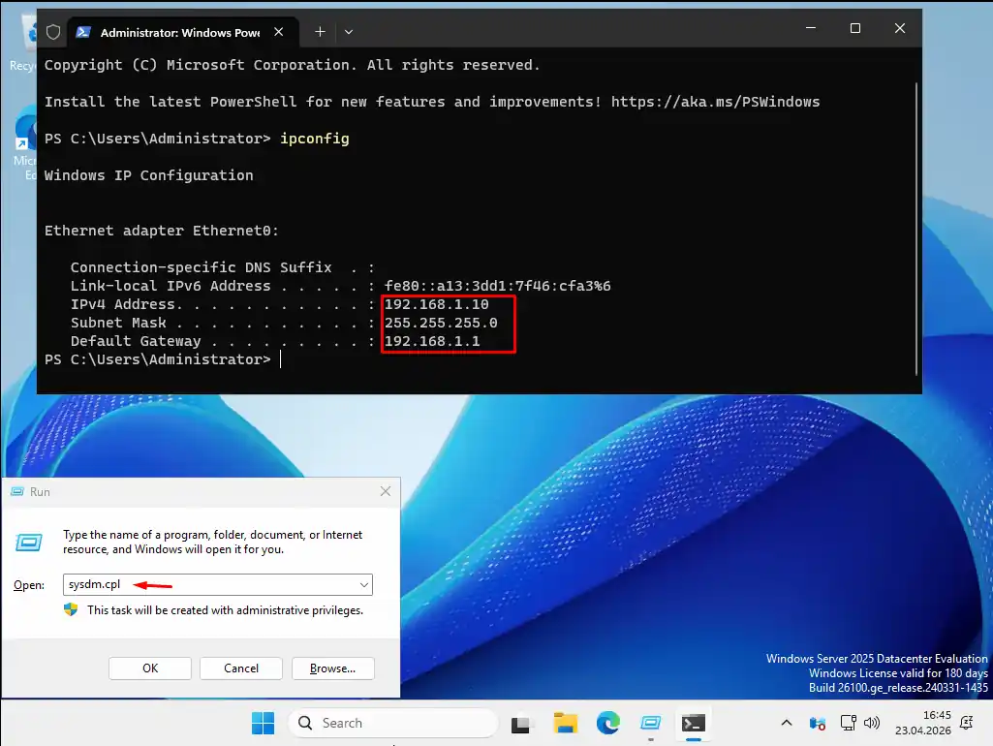Screen dimensions: 993x746
Task: Close the PowerShell terminal window
Action: click(x=900, y=28)
